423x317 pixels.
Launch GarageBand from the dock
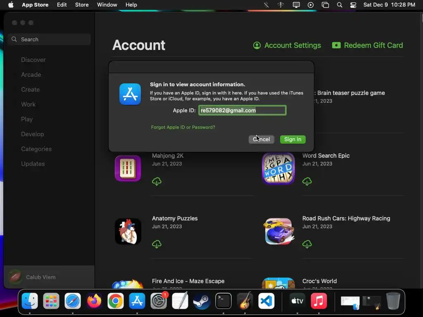coord(245,301)
